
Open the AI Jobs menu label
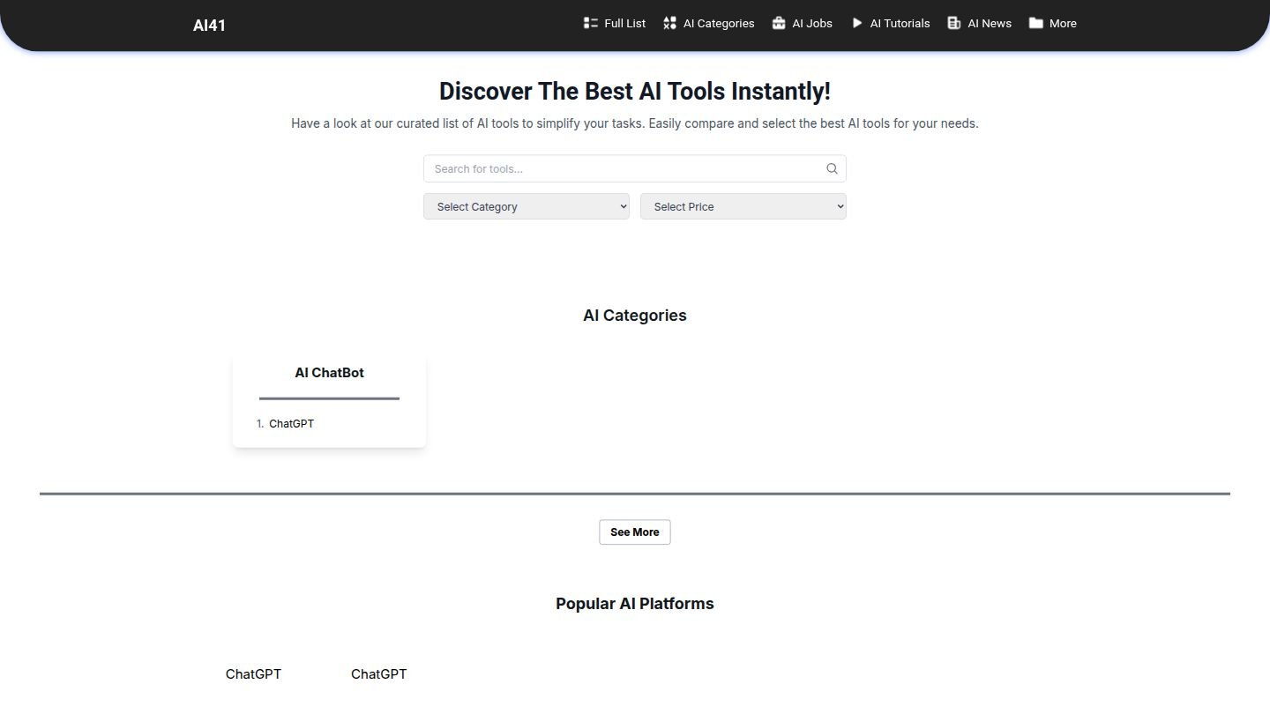point(811,24)
